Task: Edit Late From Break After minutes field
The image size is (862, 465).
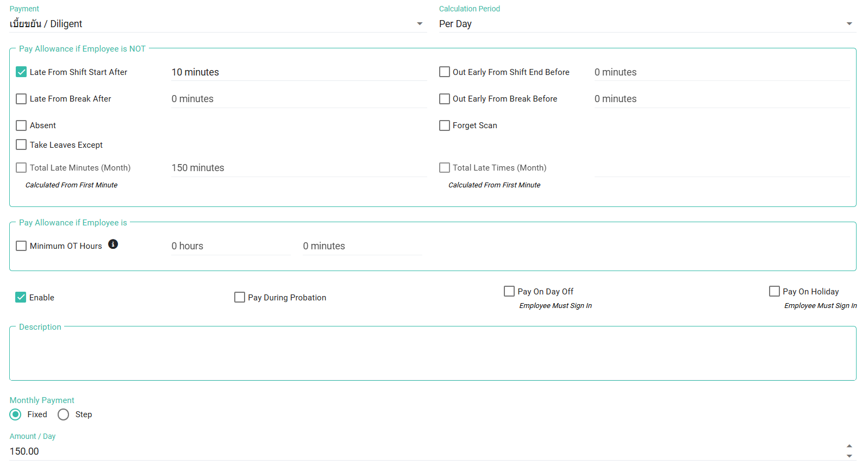Action: click(299, 99)
